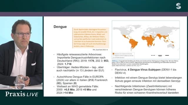Click '4 Dengue-Virus-Subtypen' bold text

[x=144, y=70]
